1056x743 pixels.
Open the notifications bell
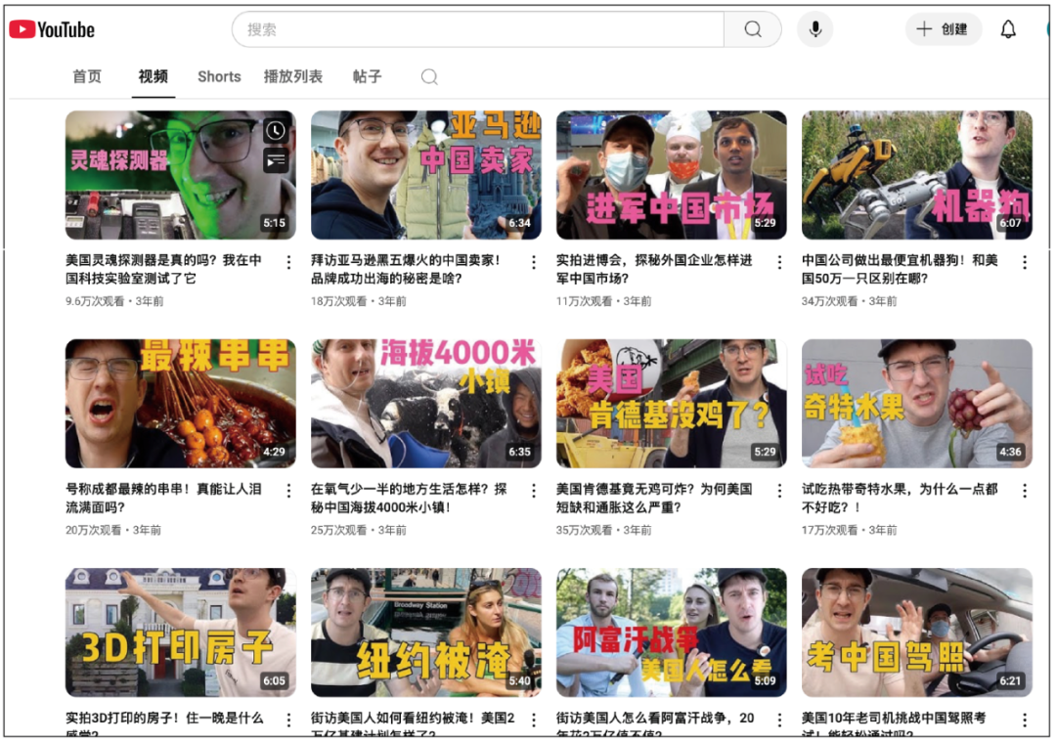pos(1007,29)
